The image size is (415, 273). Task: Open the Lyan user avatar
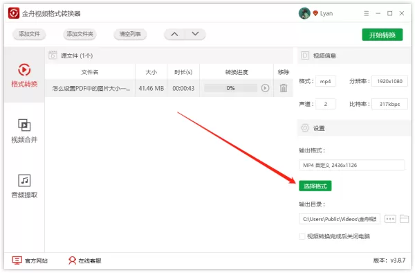(304, 13)
